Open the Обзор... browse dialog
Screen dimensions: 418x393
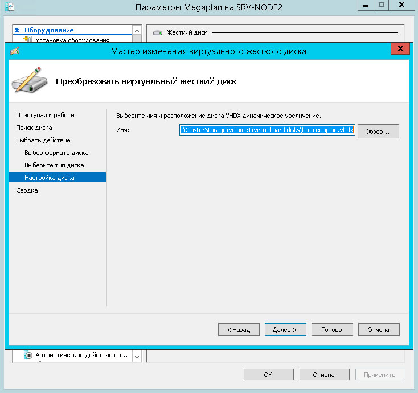[x=378, y=131]
